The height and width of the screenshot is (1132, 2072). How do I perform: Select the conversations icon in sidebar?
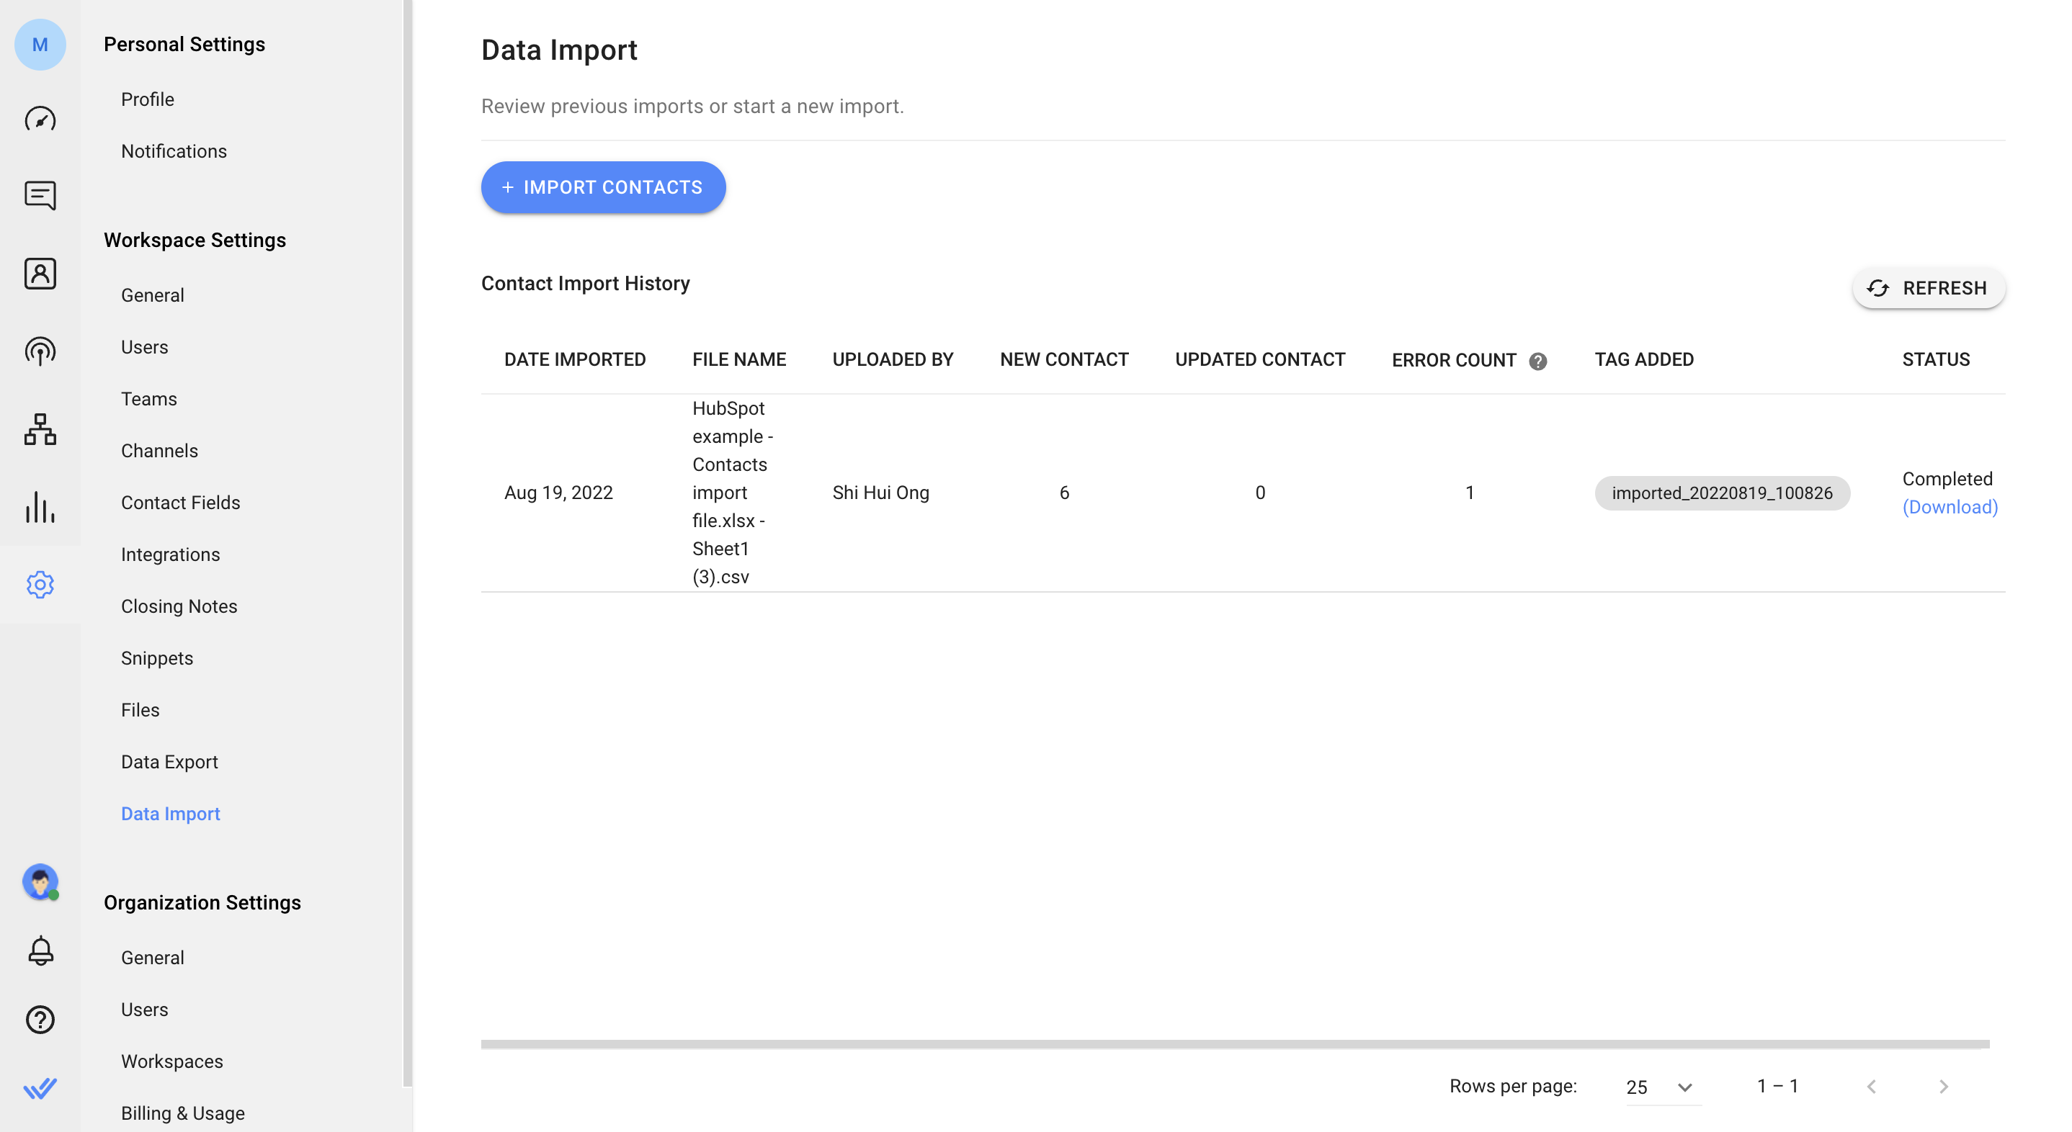click(40, 197)
